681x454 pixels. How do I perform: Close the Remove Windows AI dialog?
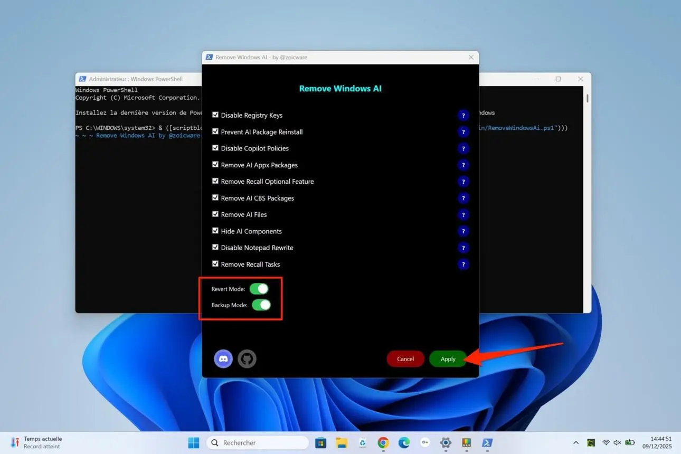point(471,58)
